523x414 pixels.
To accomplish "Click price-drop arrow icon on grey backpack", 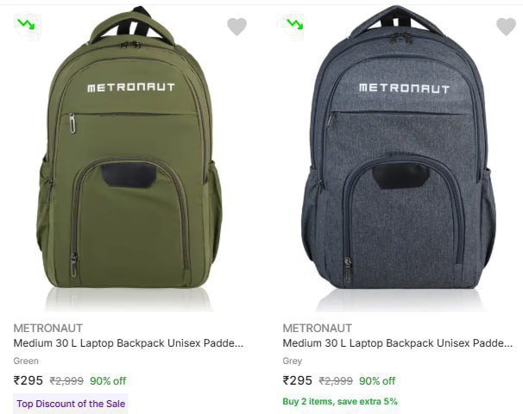I will (295, 23).
